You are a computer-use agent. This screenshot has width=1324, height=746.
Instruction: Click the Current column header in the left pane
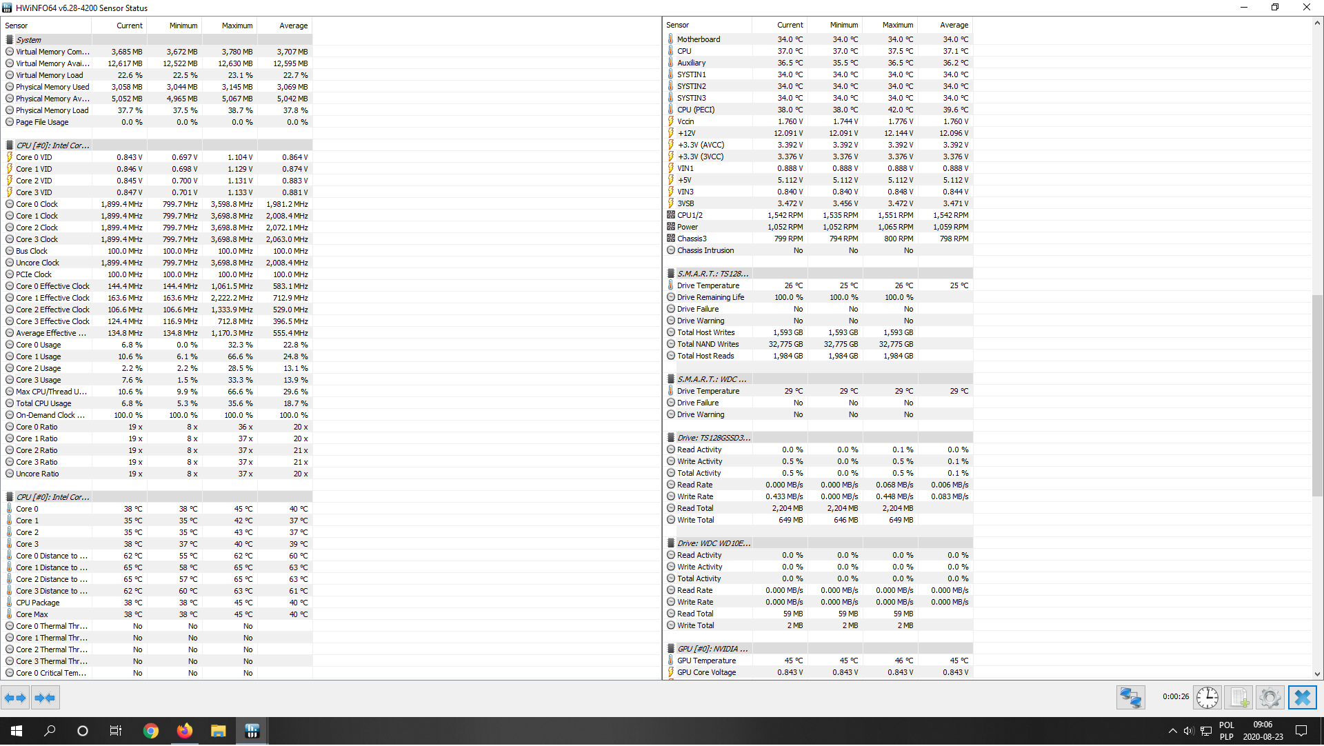(x=119, y=26)
